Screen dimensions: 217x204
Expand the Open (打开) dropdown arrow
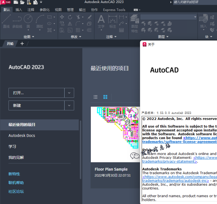(x=69, y=93)
